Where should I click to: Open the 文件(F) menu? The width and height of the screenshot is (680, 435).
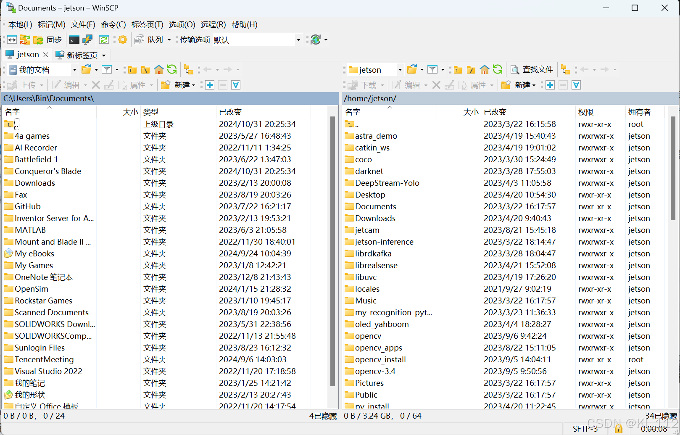pyautogui.click(x=83, y=25)
